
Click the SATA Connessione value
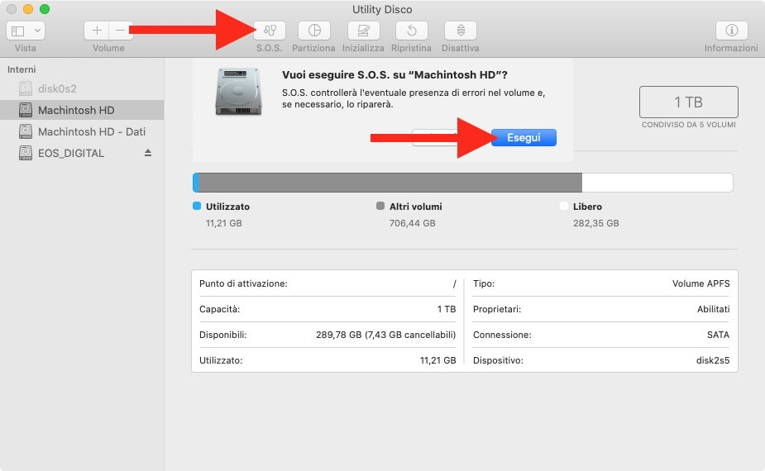pos(718,335)
